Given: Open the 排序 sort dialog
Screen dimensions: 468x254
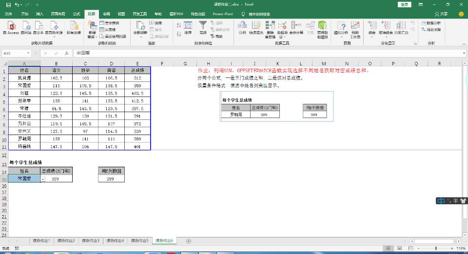Looking at the screenshot, I should (188, 28).
